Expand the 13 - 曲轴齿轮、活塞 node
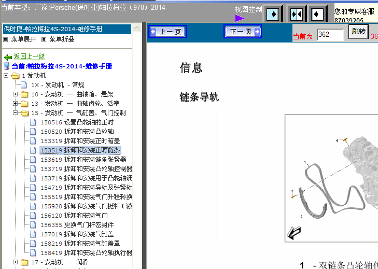 (15, 104)
